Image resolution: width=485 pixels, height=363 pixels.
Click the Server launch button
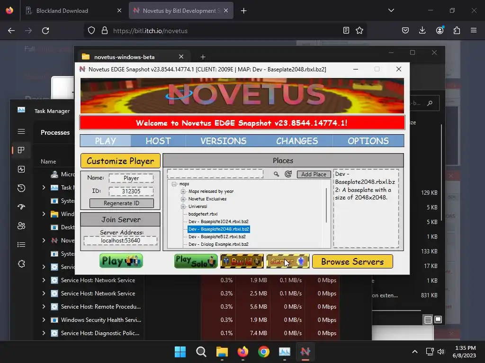tap(287, 261)
